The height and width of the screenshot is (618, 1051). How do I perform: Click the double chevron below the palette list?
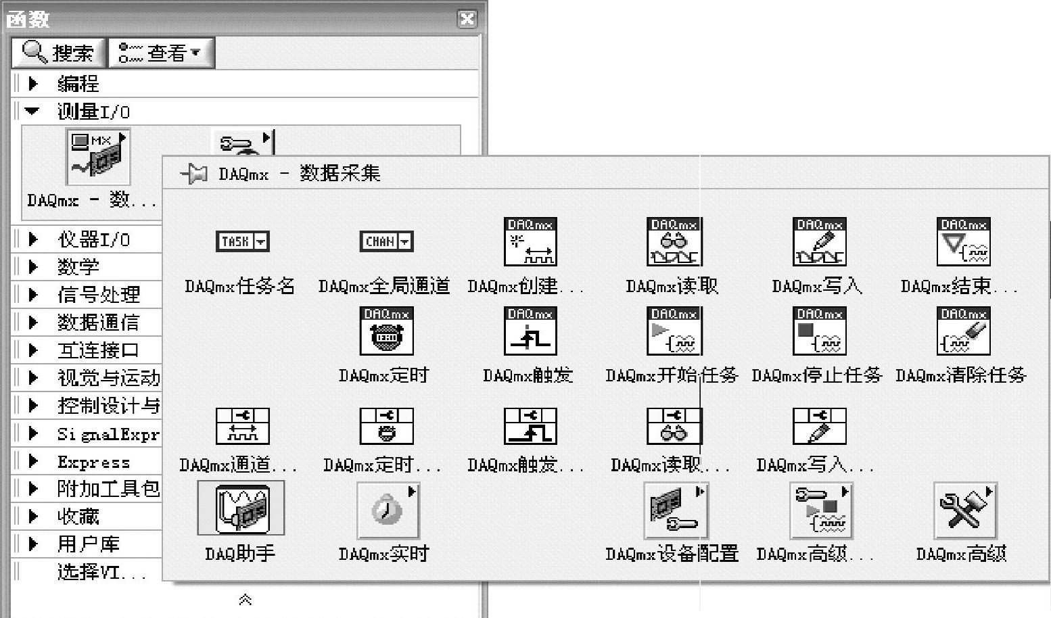pos(246,599)
